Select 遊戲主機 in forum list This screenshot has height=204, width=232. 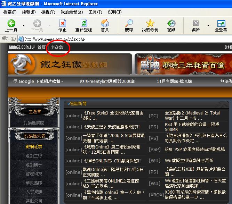[x=34, y=155]
